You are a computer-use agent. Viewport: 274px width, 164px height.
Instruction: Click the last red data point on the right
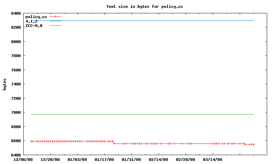(254, 144)
